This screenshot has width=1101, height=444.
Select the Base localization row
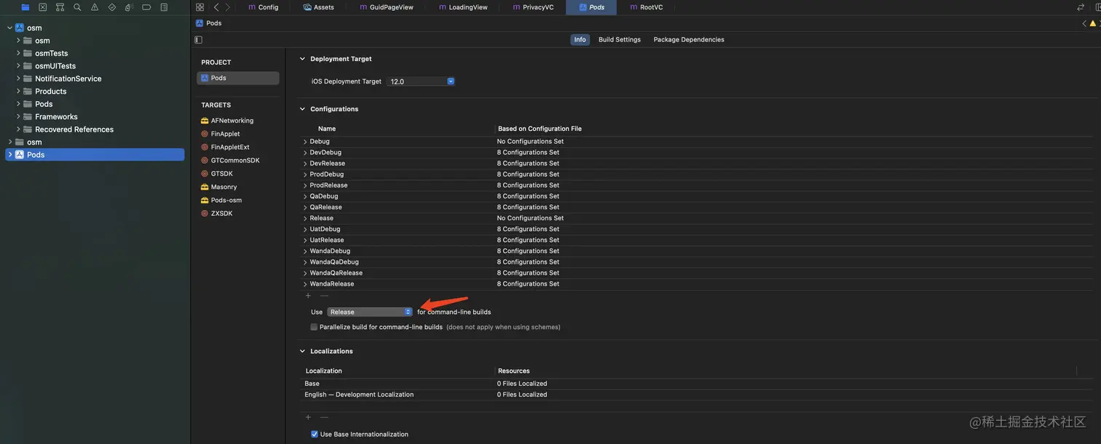pos(695,384)
